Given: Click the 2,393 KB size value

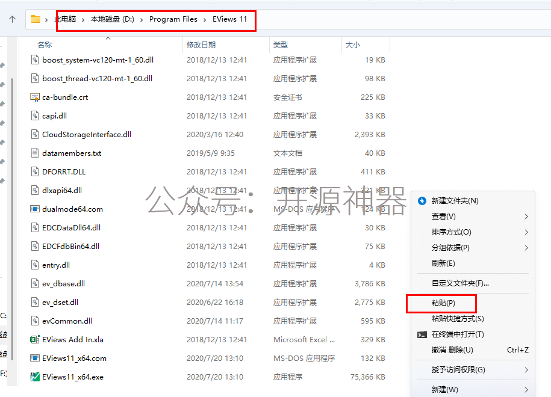Looking at the screenshot, I should pyautogui.click(x=370, y=135).
